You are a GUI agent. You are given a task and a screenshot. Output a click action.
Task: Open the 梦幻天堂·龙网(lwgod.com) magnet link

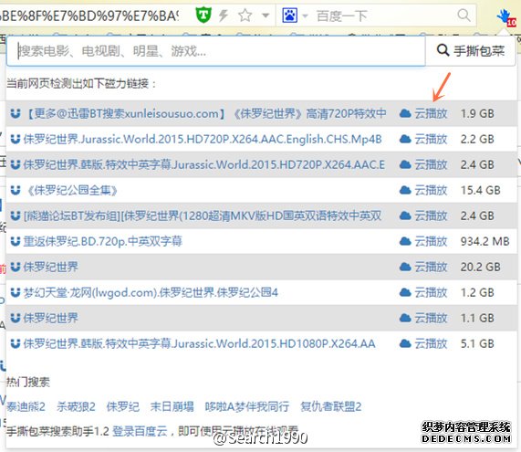coord(151,292)
